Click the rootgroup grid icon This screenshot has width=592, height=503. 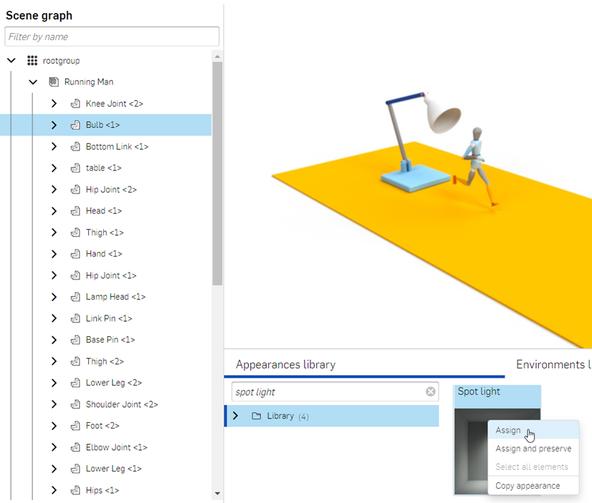tap(32, 60)
